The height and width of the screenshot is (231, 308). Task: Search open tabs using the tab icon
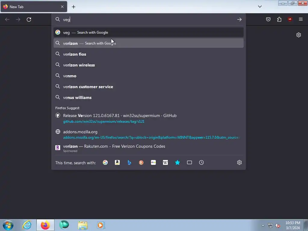(x=189, y=162)
